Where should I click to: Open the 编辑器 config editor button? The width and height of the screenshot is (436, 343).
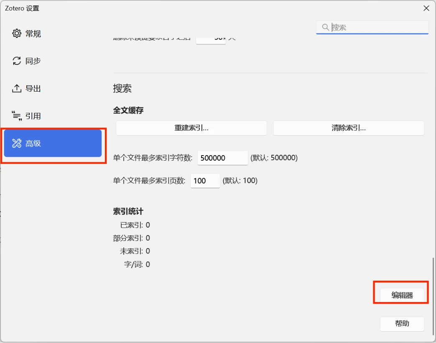pyautogui.click(x=402, y=295)
